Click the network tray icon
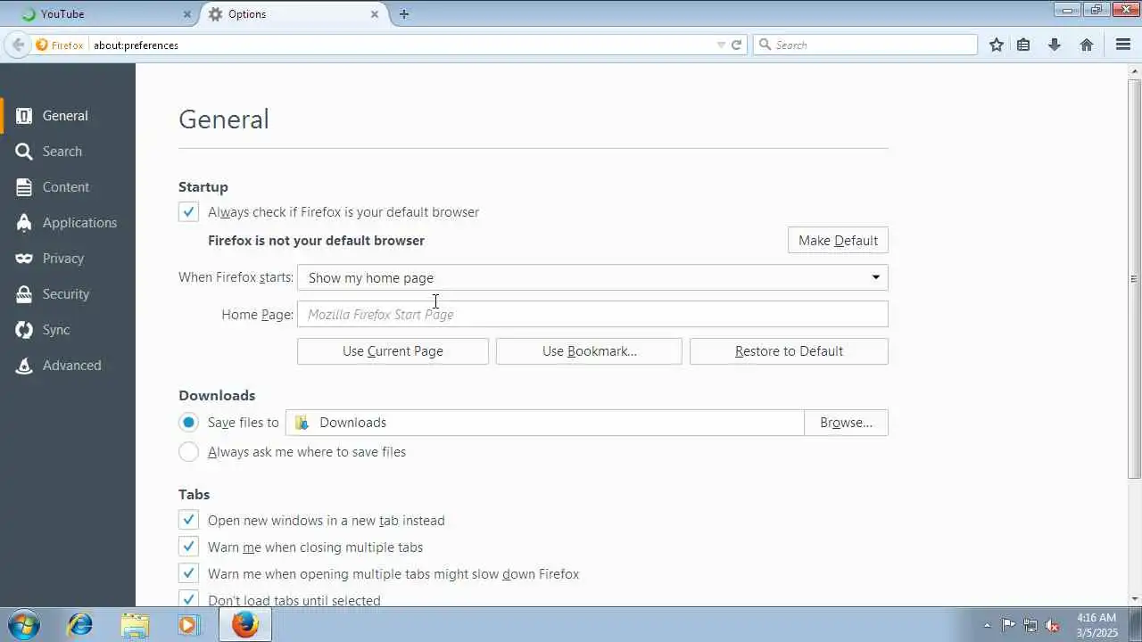The height and width of the screenshot is (642, 1142). pyautogui.click(x=1030, y=625)
